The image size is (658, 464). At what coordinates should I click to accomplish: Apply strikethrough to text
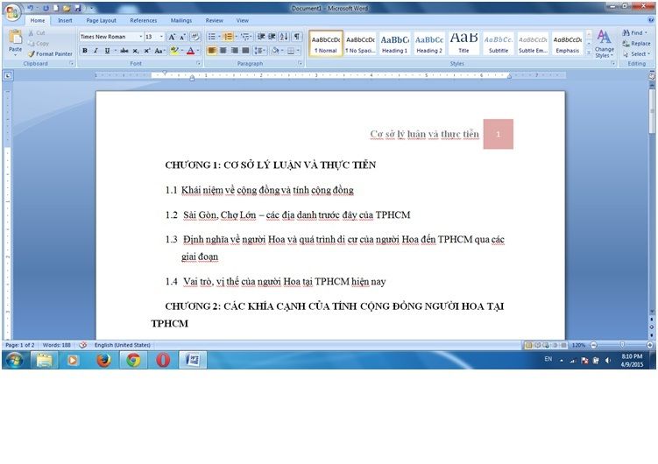point(124,51)
